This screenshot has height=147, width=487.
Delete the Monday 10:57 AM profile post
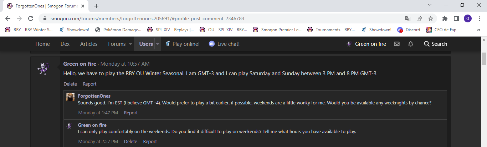[x=70, y=84]
